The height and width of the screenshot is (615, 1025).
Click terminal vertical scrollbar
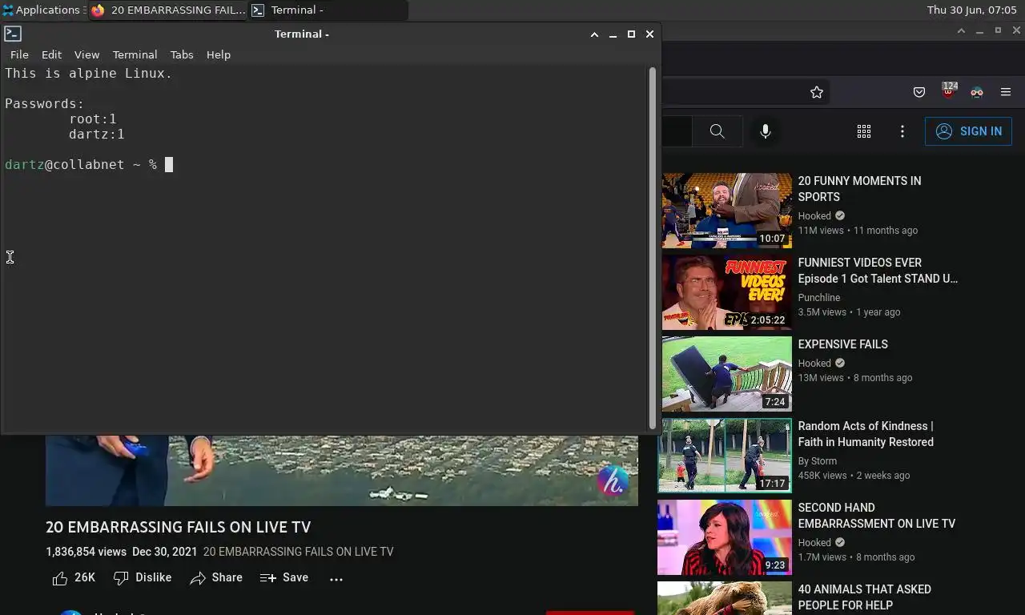(652, 248)
